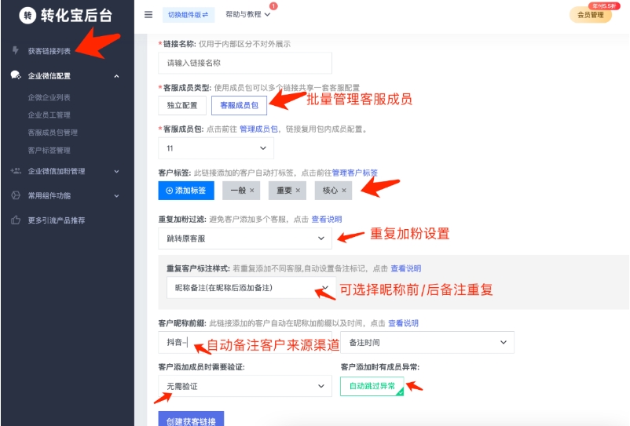Click the hamburger menu icon in header
The width and height of the screenshot is (630, 426).
pos(148,15)
